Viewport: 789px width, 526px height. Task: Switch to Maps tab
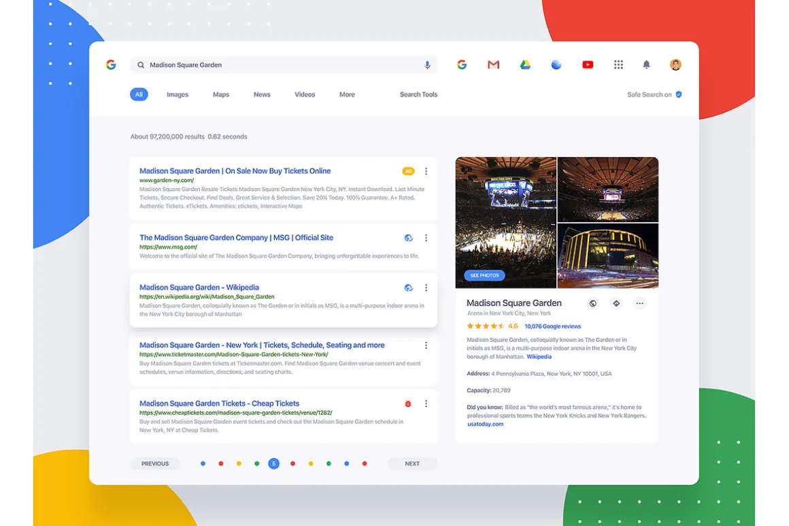221,94
